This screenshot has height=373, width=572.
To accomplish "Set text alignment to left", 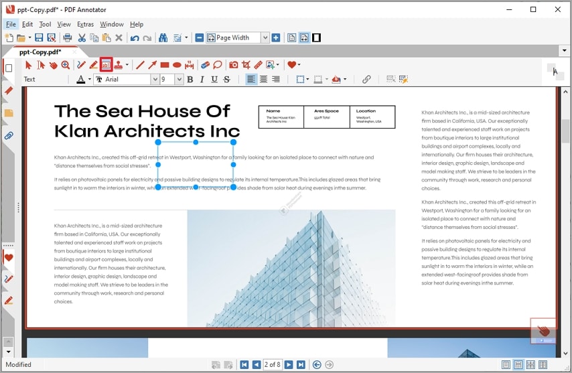I will pyautogui.click(x=251, y=79).
